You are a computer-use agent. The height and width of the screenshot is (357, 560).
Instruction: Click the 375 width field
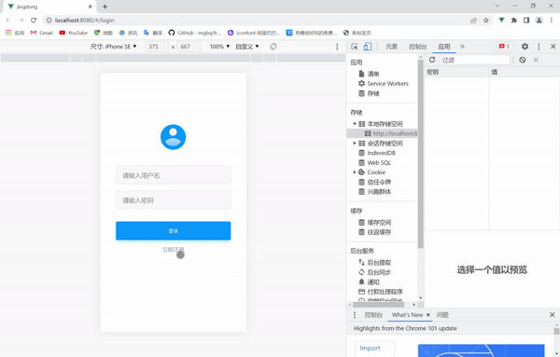tap(157, 47)
